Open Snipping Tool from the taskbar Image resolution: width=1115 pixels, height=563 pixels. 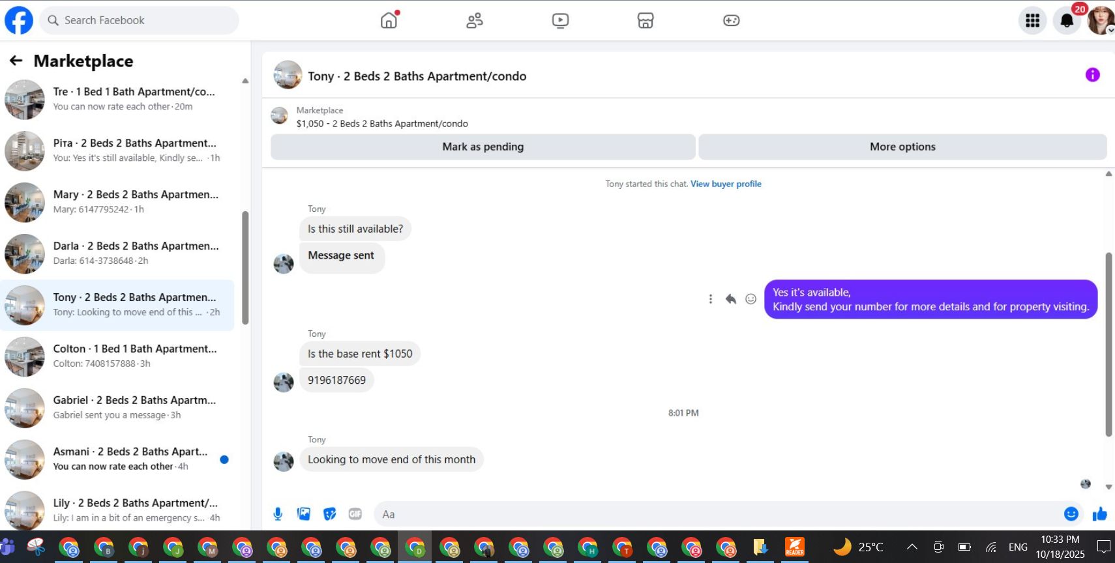[x=36, y=547]
